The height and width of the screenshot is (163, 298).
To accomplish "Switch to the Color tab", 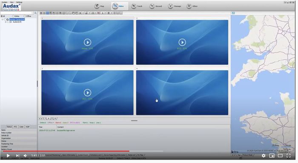I will pyautogui.click(x=21, y=127).
